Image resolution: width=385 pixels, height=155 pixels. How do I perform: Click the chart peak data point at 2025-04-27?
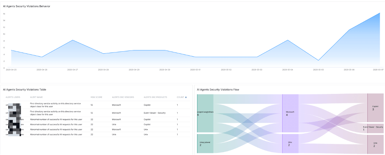click(72, 40)
